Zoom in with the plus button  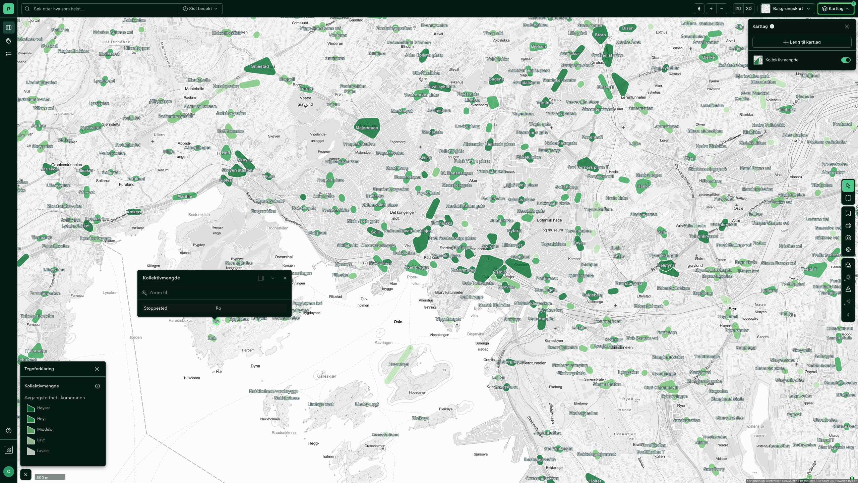pos(711,9)
